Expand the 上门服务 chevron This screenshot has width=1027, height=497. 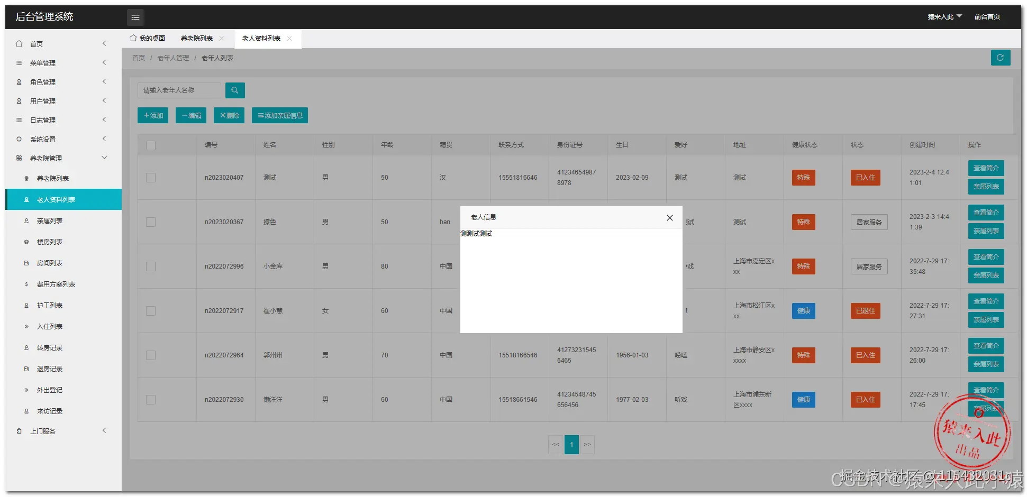pyautogui.click(x=104, y=430)
